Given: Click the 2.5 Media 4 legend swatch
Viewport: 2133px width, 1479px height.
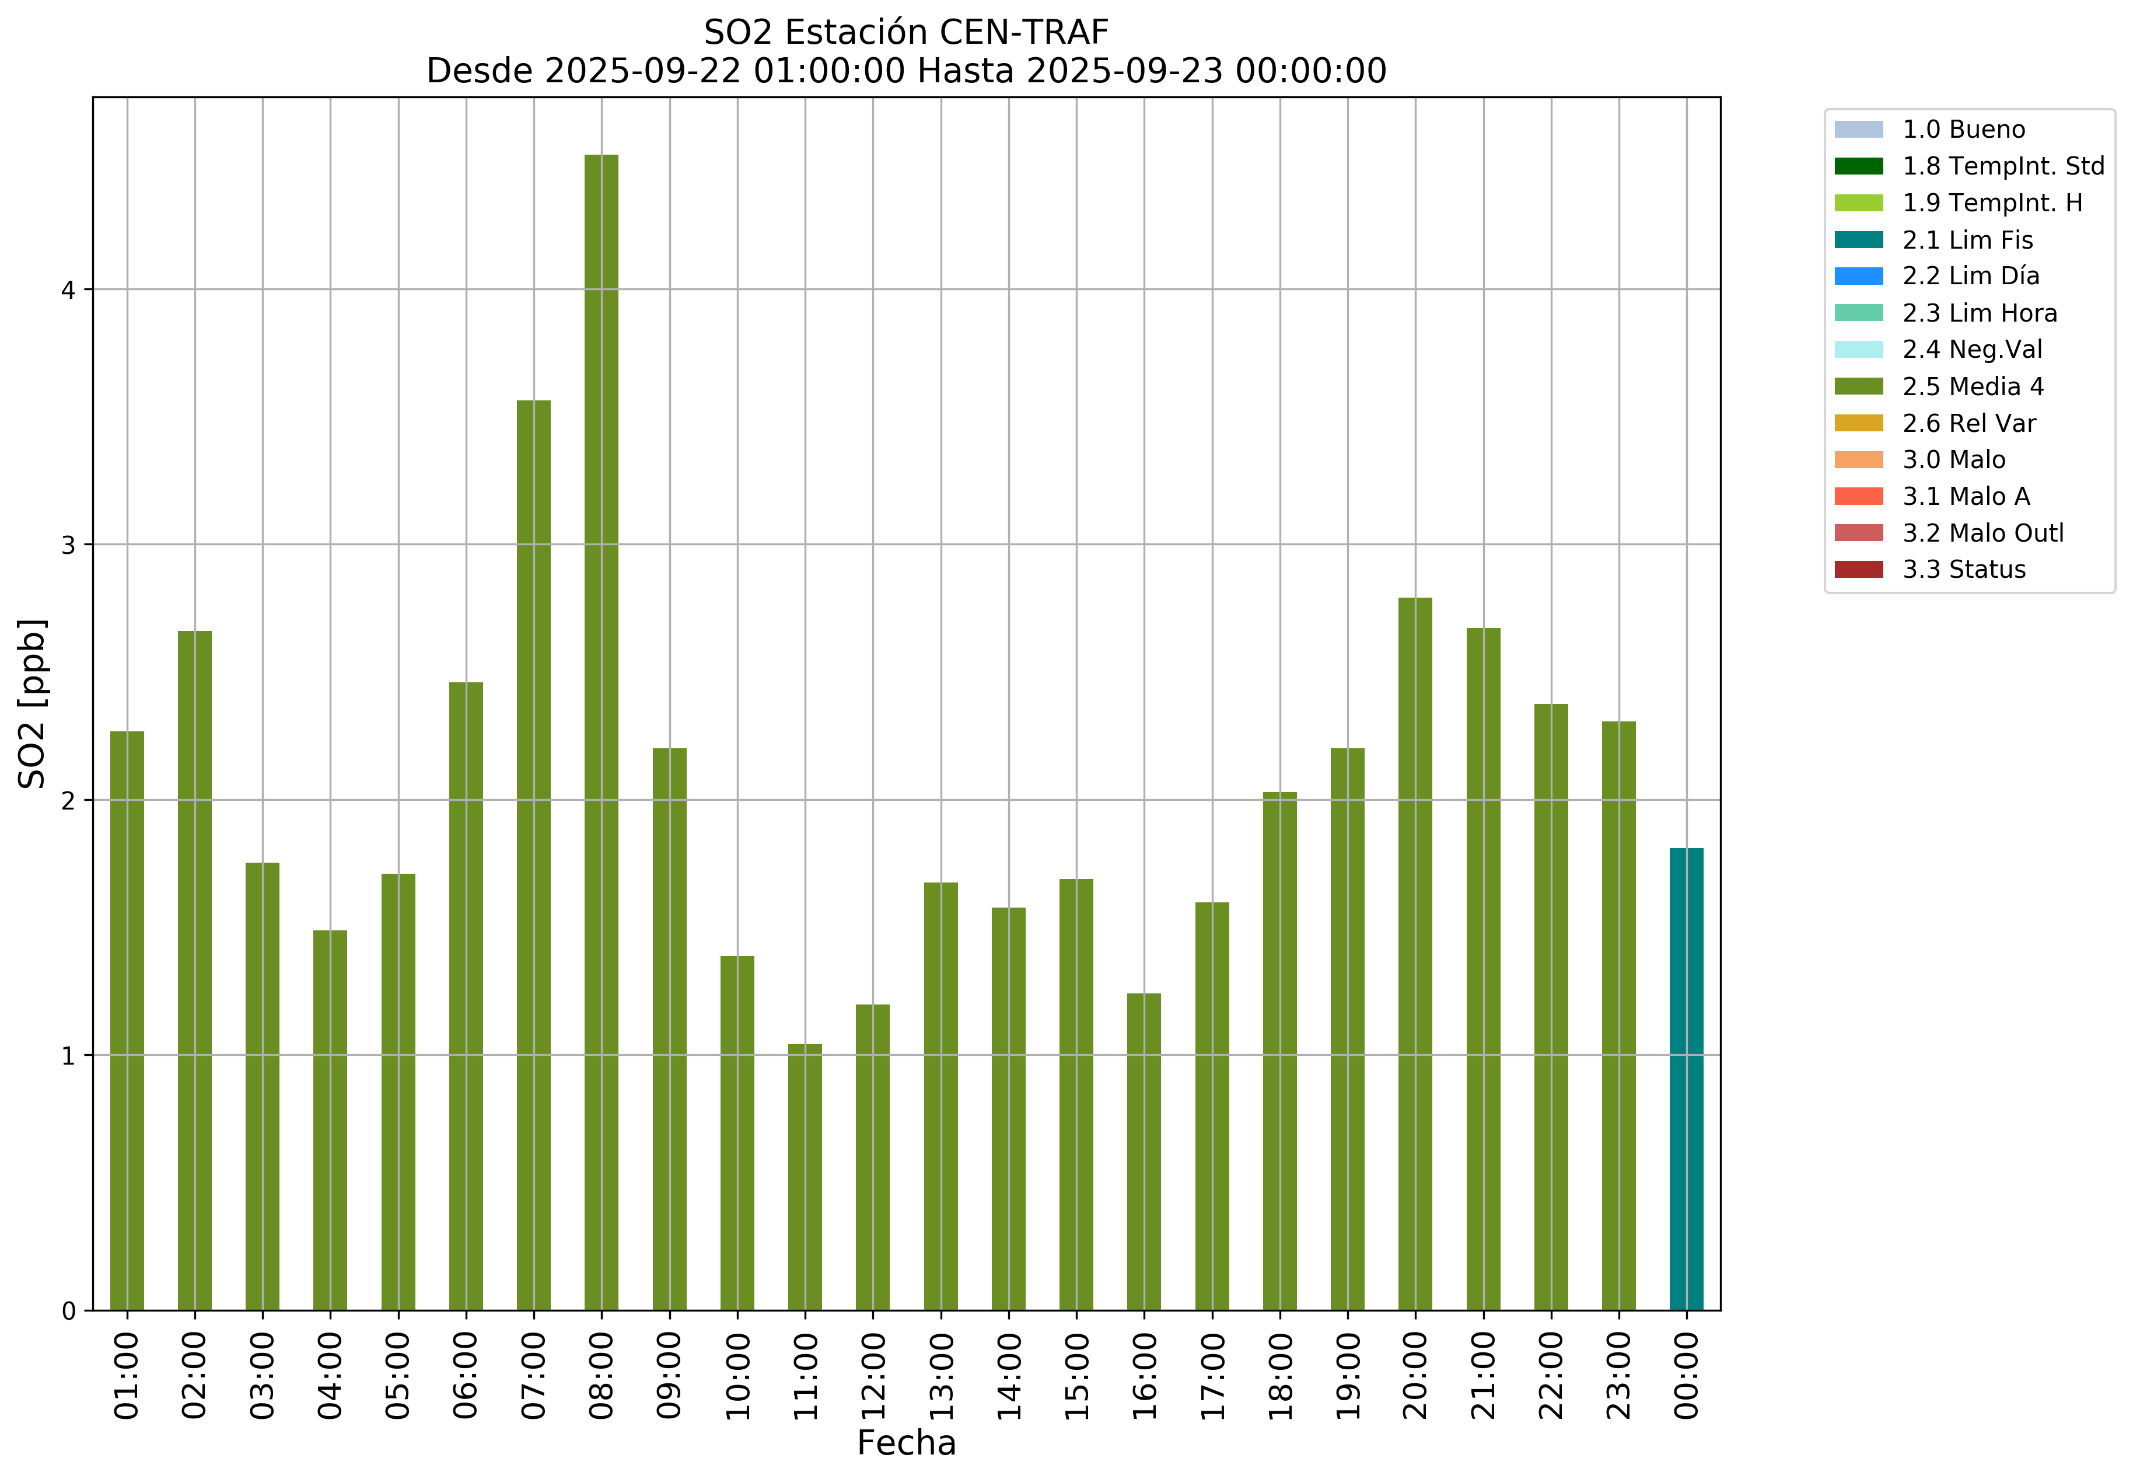Looking at the screenshot, I should click(1858, 386).
